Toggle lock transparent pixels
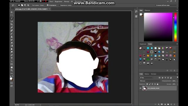This screenshot has width=188, height=106. pyautogui.click(x=147, y=84)
